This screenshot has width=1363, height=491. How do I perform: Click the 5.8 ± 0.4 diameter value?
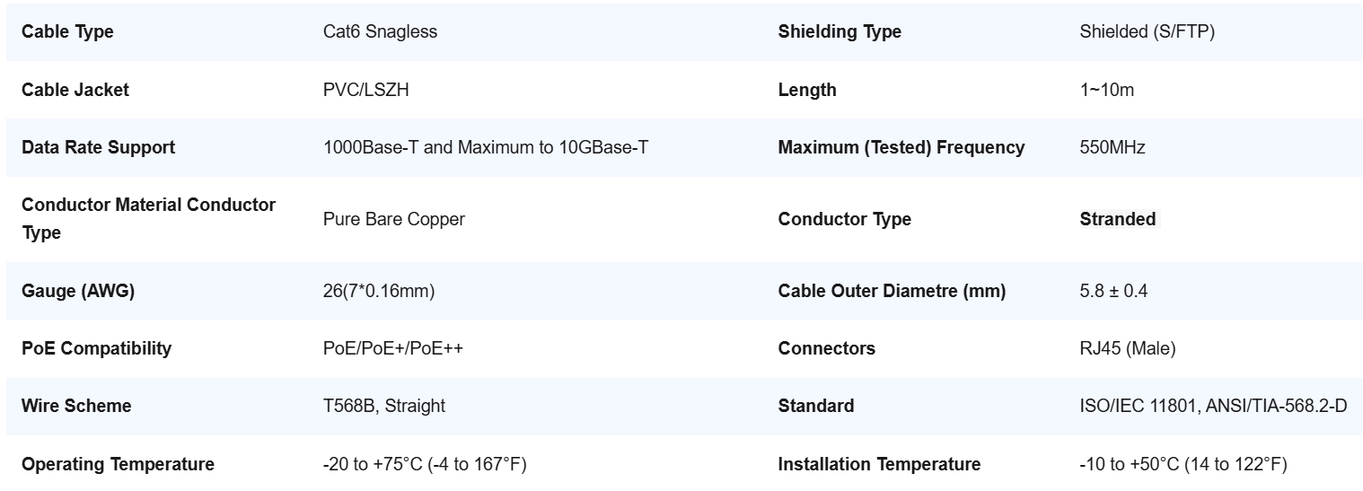1113,291
